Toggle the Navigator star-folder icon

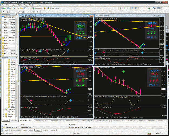tap(21, 8)
